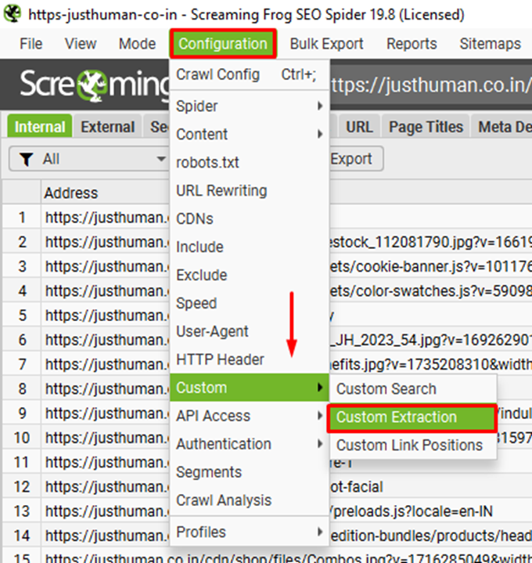Select Include menu entry
This screenshot has width=532, height=563.
(x=250, y=247)
